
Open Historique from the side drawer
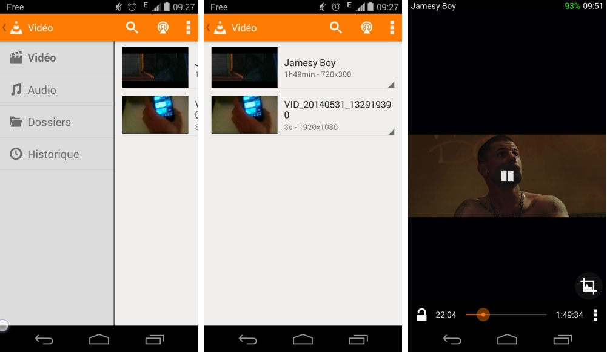53,154
